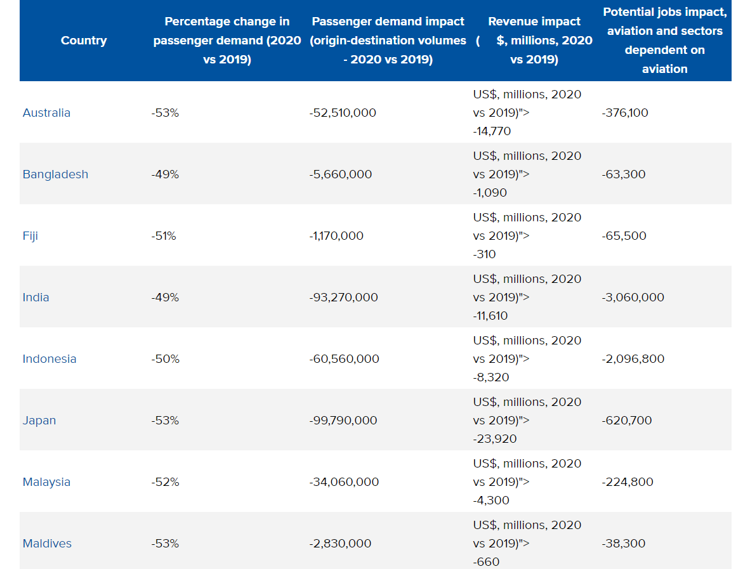Open the Japan country link
Image resolution: width=750 pixels, height=569 pixels.
coord(39,421)
